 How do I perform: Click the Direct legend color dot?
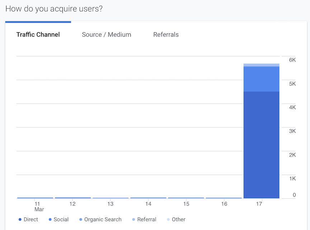point(20,220)
